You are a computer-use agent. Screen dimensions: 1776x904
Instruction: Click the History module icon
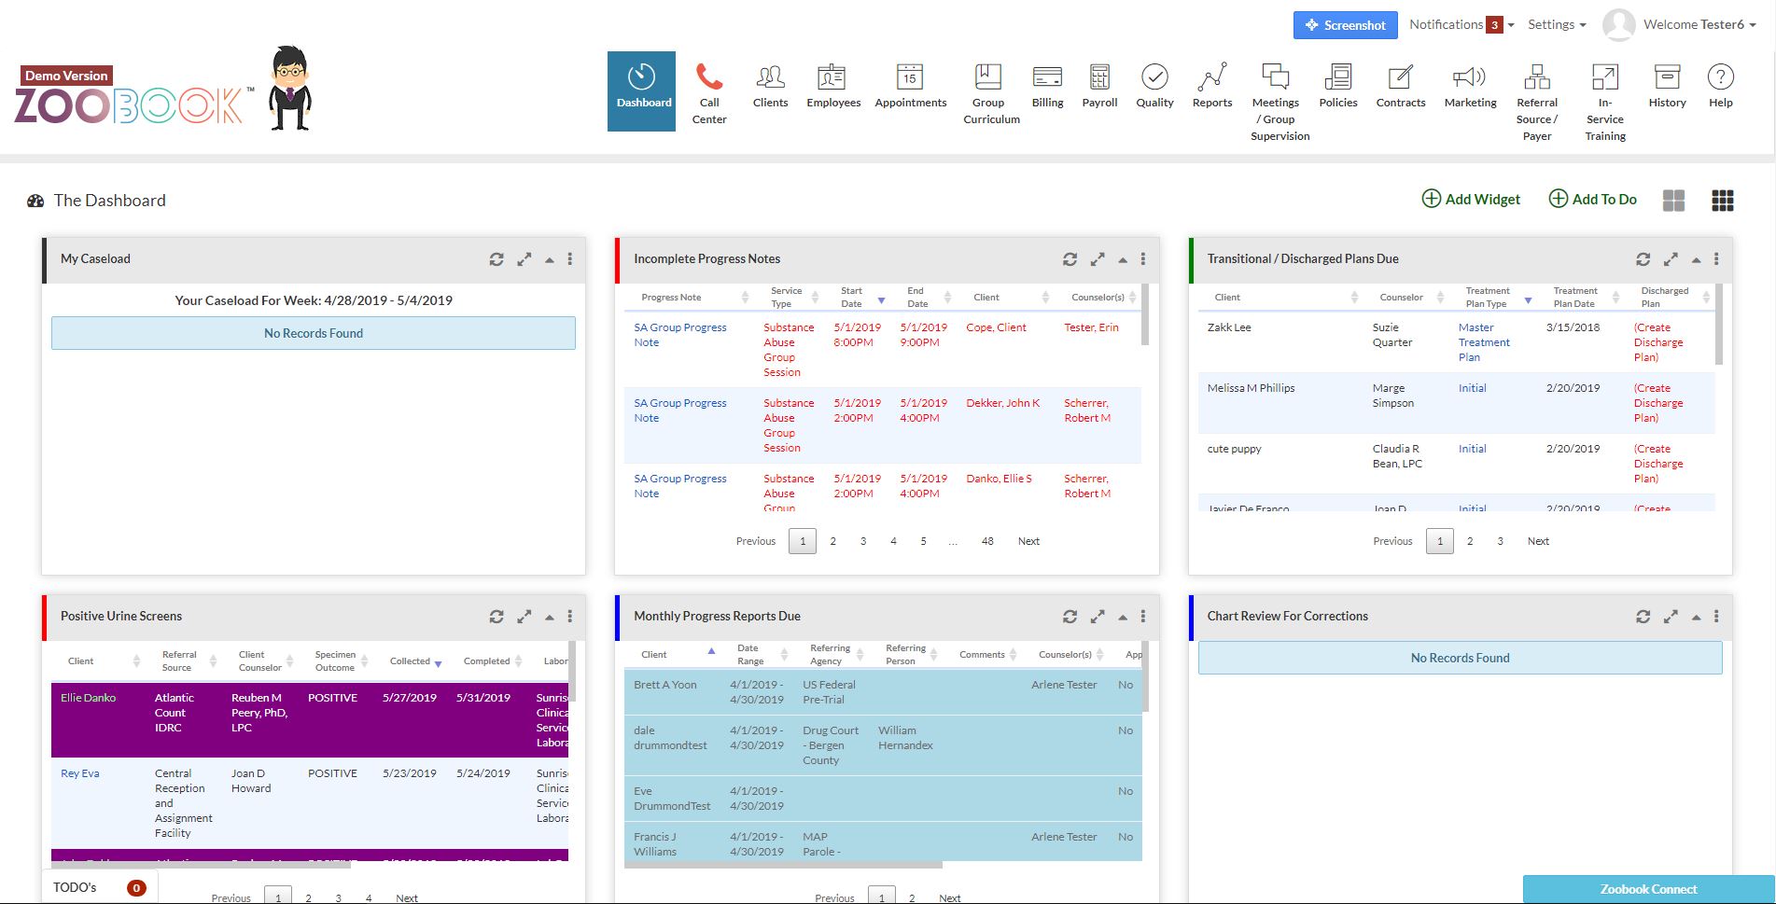[x=1666, y=86]
